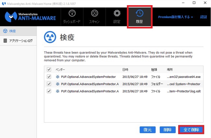Image resolution: width=211 pixels, height=138 pixels.
Task: Maximize the Malwarebytes window
Action: click(194, 3)
